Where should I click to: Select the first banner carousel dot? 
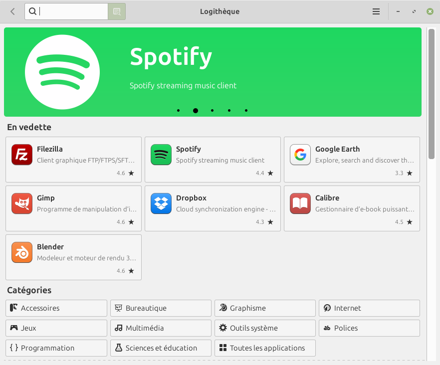coord(179,111)
